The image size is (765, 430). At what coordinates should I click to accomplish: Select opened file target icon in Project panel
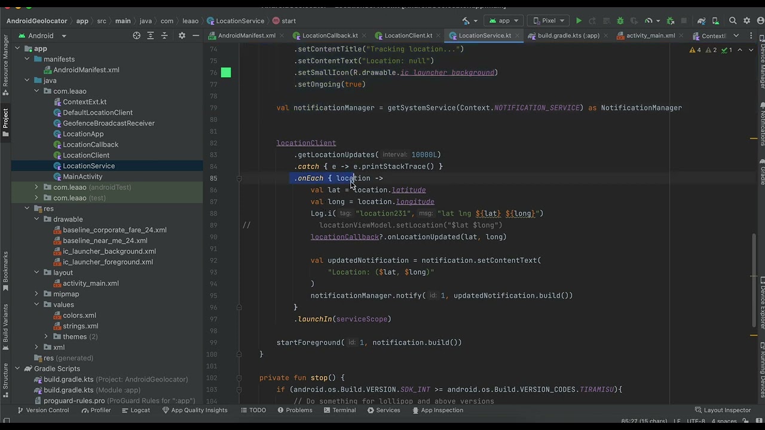tap(137, 36)
